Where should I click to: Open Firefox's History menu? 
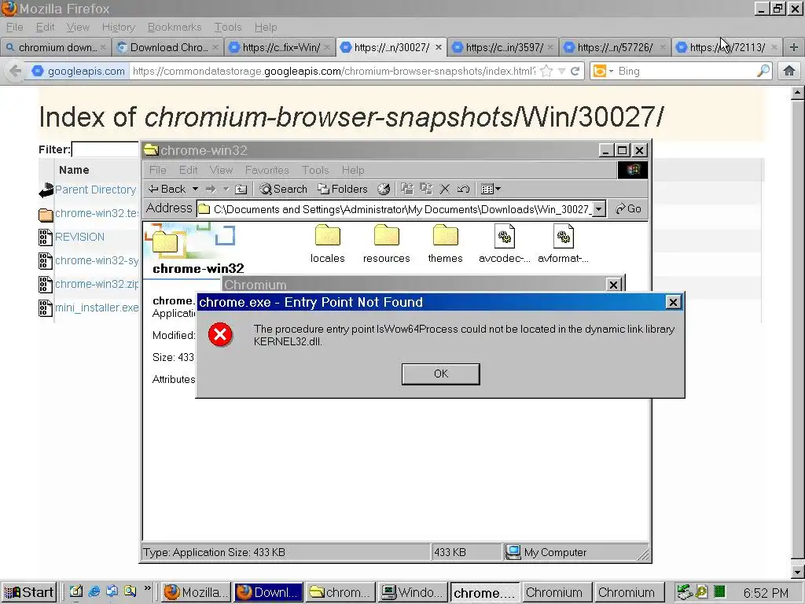118,28
